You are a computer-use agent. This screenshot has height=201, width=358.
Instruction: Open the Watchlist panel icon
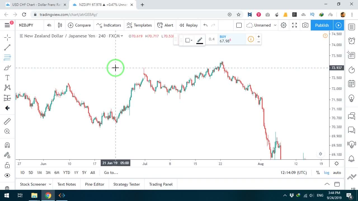tap(352, 27)
